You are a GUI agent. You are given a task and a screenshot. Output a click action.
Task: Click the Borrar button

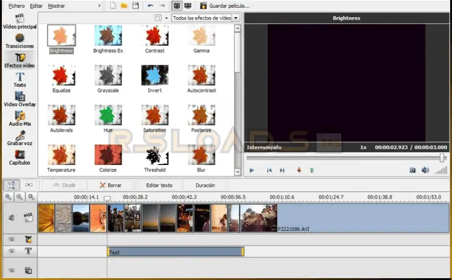[x=110, y=185]
